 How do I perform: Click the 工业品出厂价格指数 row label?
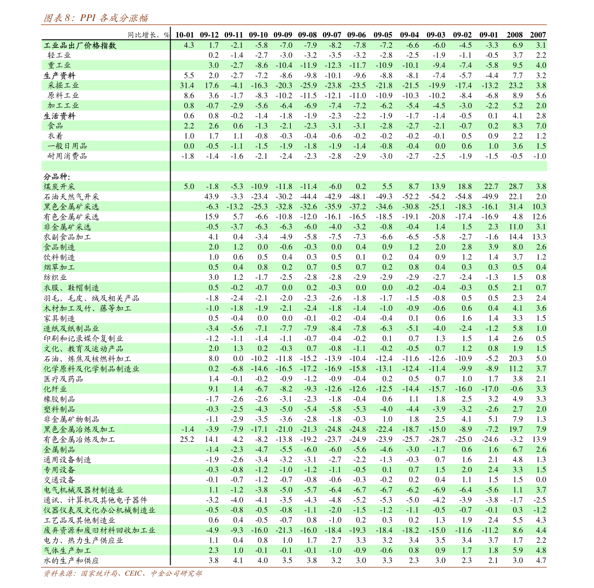pos(80,45)
